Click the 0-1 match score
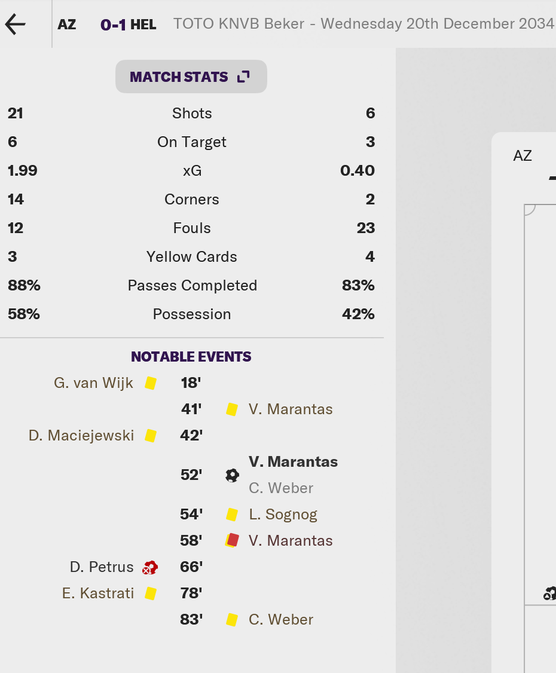Image resolution: width=556 pixels, height=673 pixels. coord(114,25)
